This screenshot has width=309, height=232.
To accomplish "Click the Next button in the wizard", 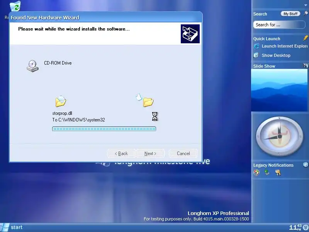I will [x=150, y=154].
